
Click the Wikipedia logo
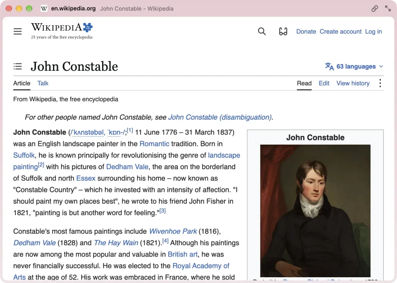(x=62, y=31)
